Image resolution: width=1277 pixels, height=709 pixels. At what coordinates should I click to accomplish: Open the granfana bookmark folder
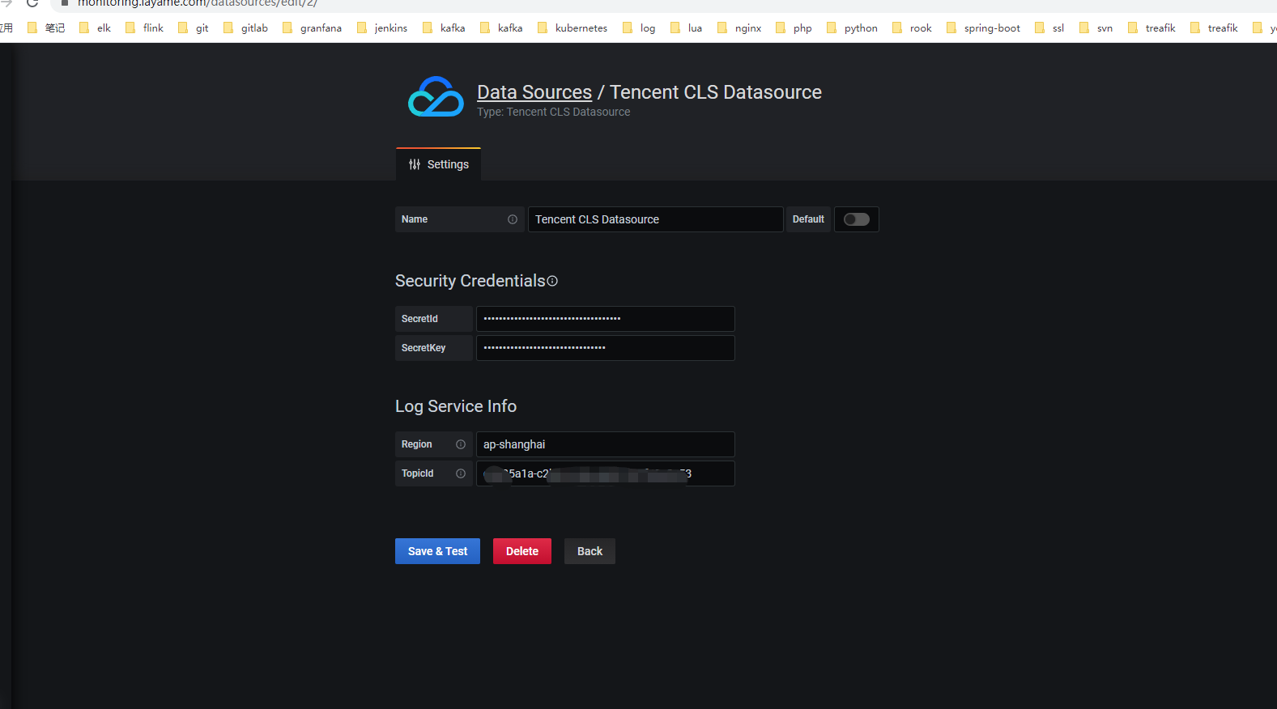coord(312,28)
